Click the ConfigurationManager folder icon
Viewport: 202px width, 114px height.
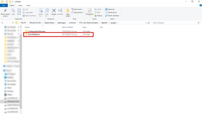tap(26, 31)
